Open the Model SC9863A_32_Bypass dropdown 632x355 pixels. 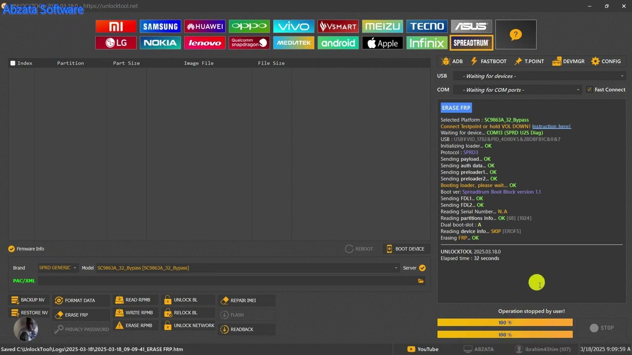(247, 268)
